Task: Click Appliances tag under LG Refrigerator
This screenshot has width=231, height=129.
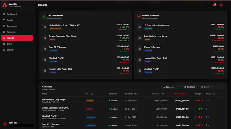Action: (x=148, y=29)
